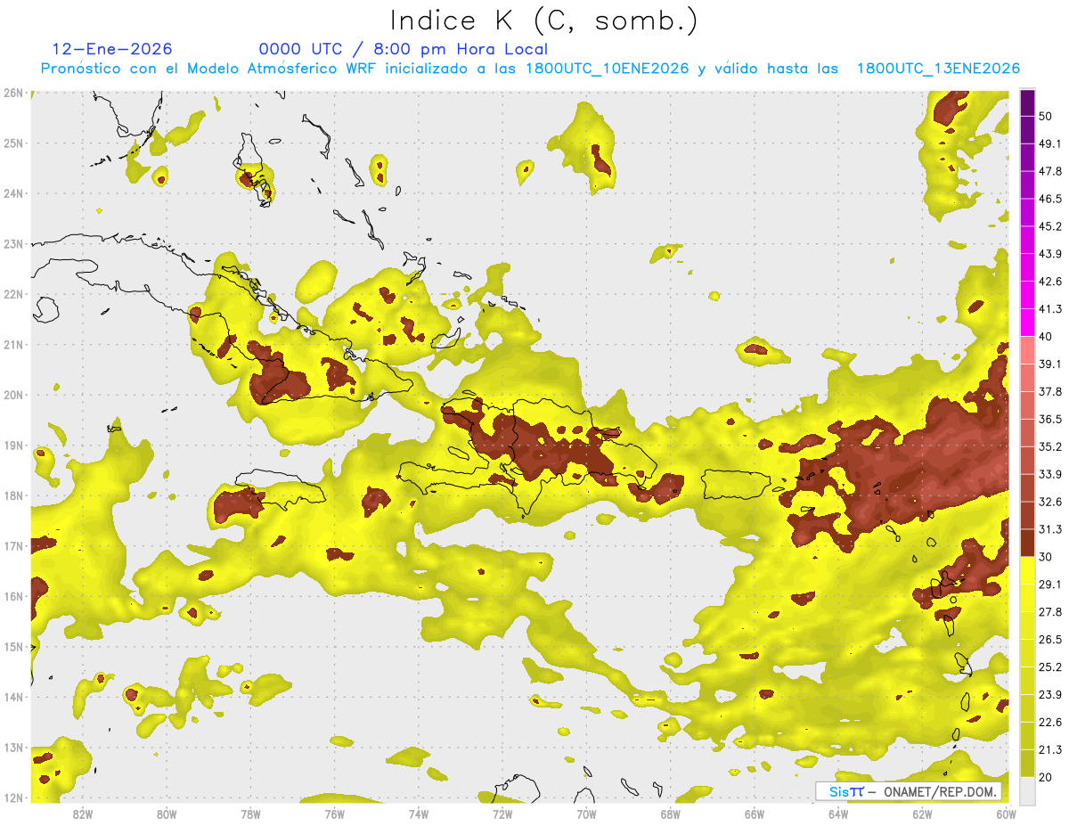Click the olive band between 20 and 21.3
This screenshot has height=826, width=1069.
[1027, 763]
